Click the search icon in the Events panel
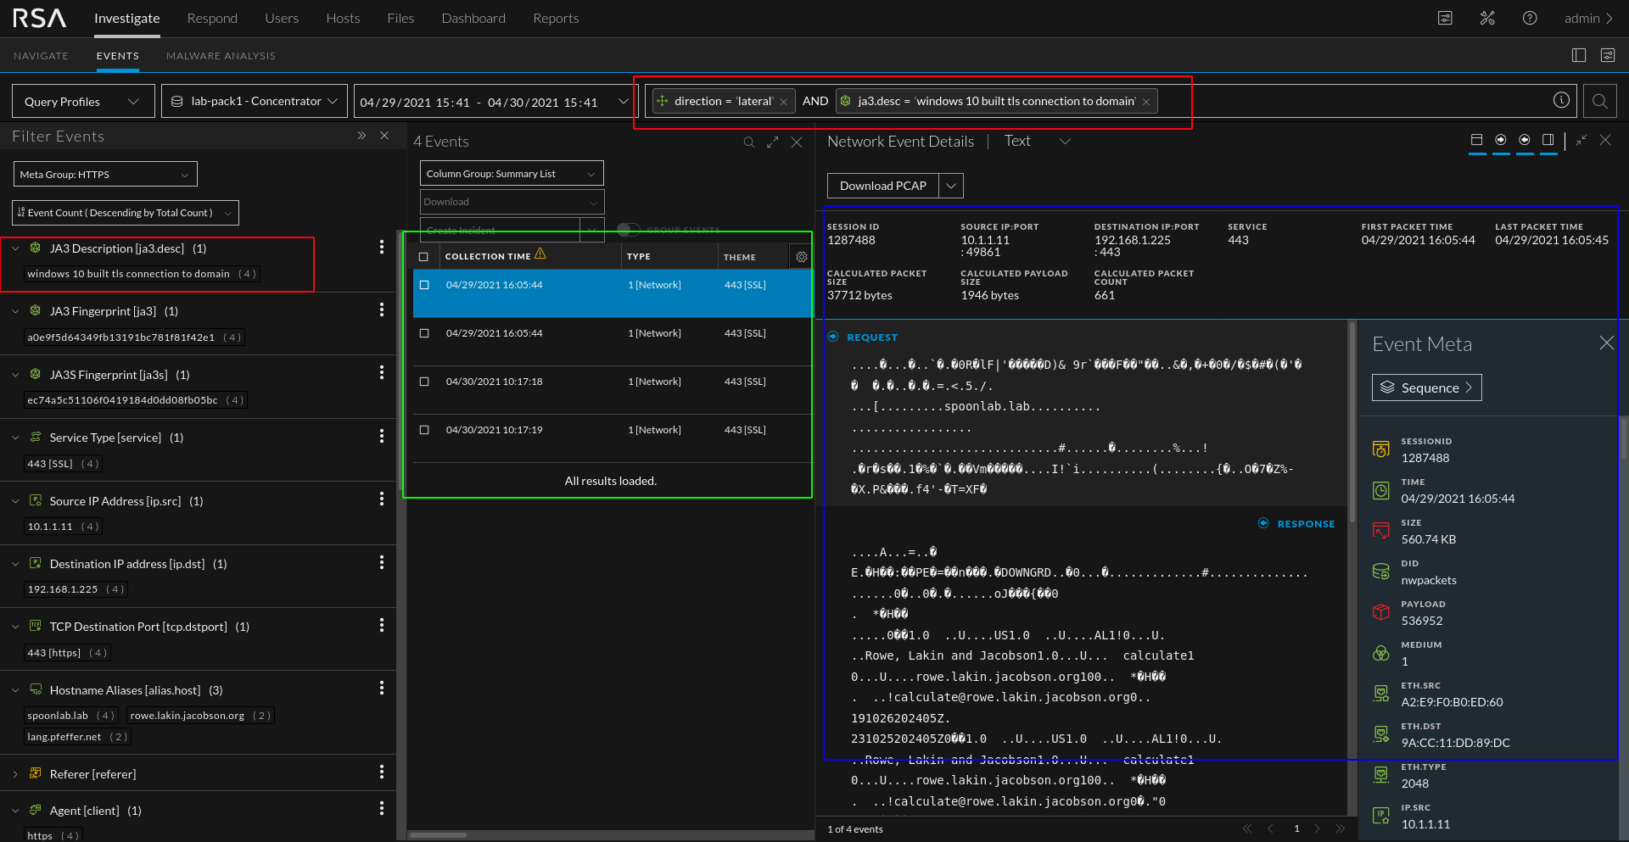This screenshot has height=842, width=1629. pos(749,142)
